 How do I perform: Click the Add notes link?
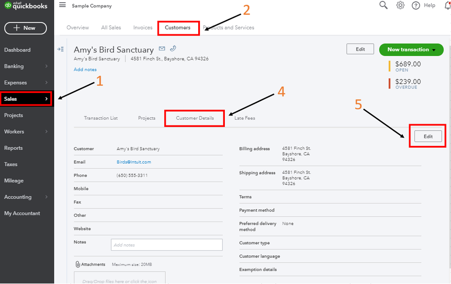85,70
